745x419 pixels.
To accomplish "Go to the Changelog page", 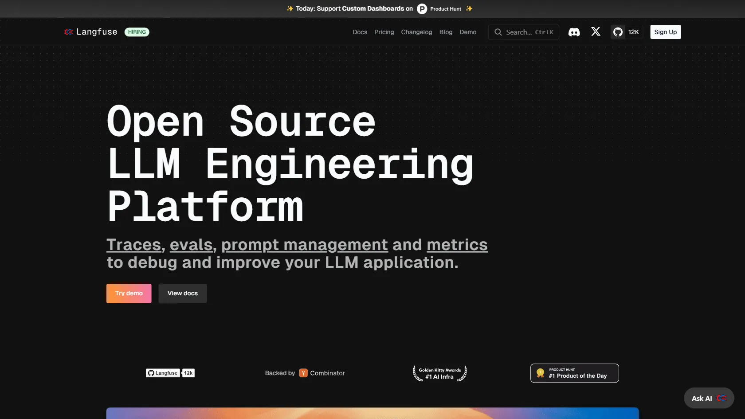I will coord(416,32).
